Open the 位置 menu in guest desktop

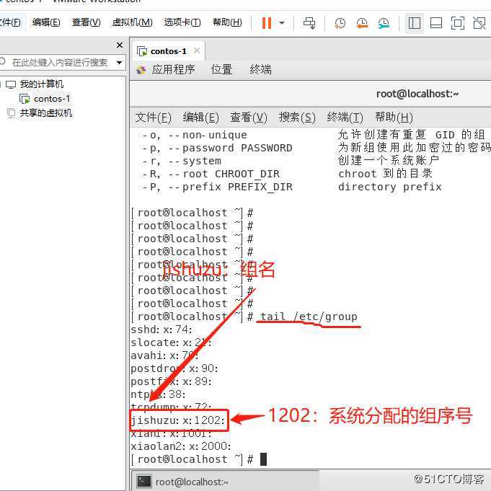coord(221,69)
